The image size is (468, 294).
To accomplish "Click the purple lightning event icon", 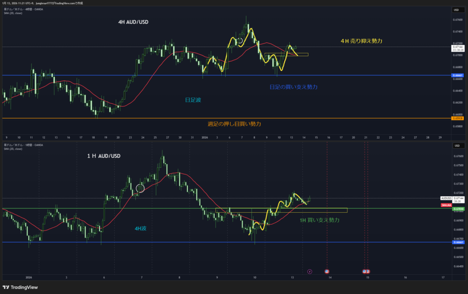I will (x=309, y=271).
